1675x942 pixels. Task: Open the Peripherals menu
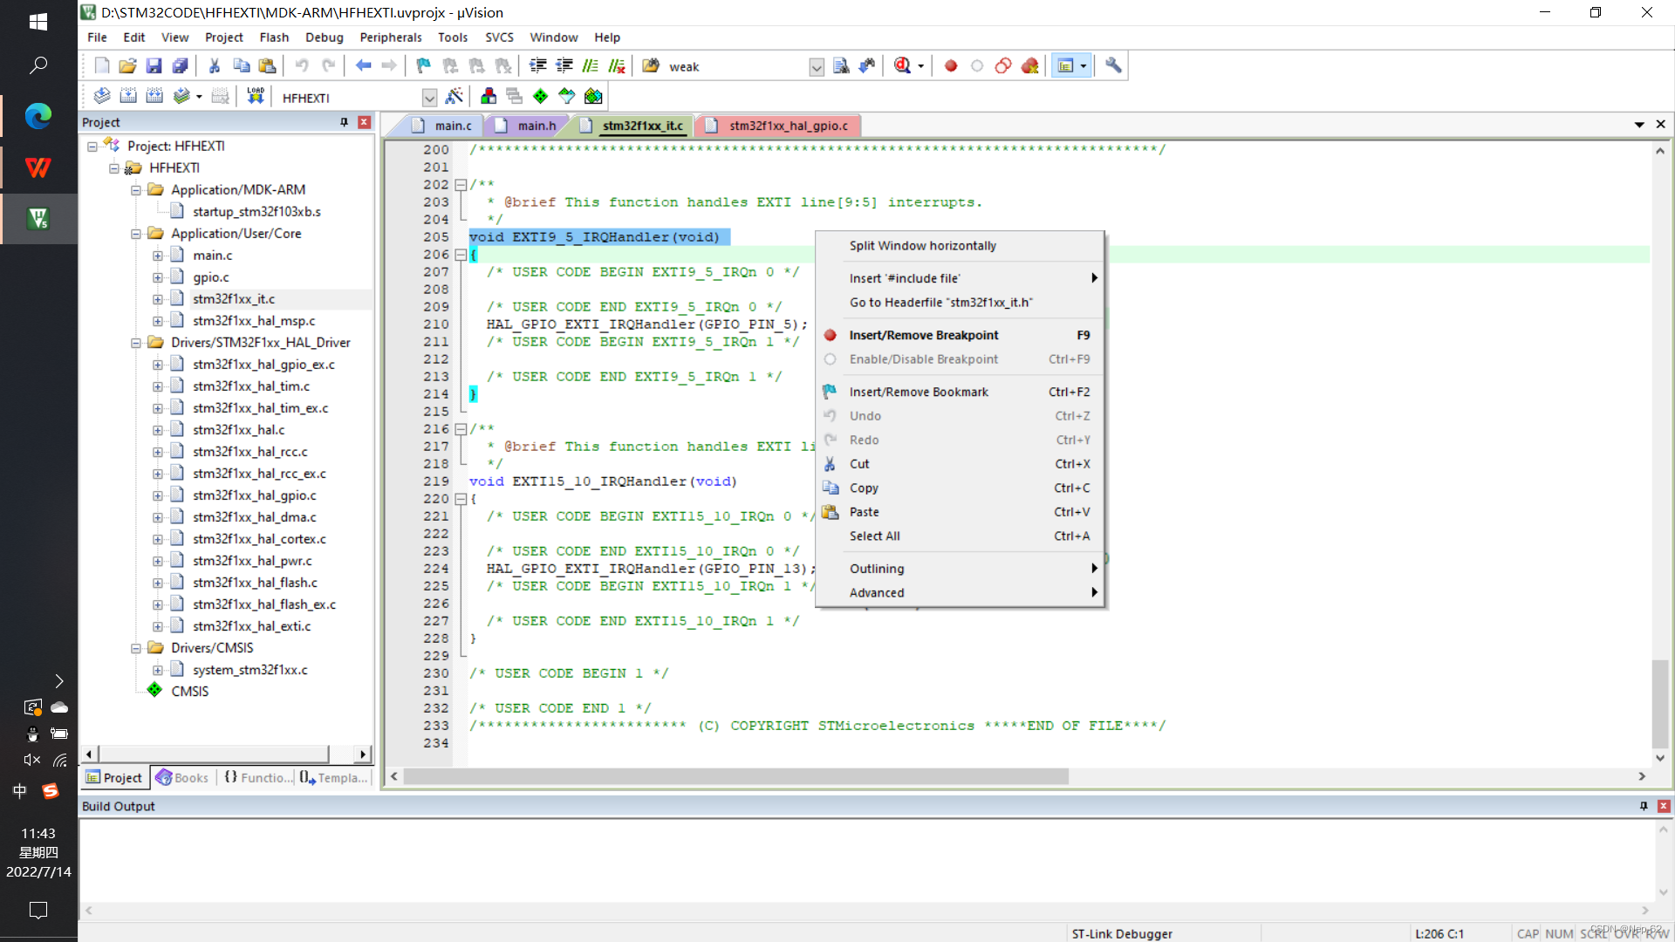pos(390,38)
